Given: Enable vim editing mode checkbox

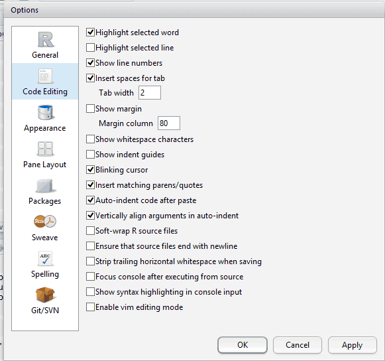Looking at the screenshot, I should click(x=90, y=307).
